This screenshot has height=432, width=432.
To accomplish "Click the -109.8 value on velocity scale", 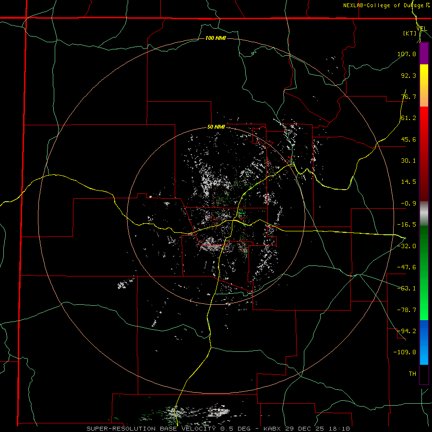I will (x=405, y=352).
